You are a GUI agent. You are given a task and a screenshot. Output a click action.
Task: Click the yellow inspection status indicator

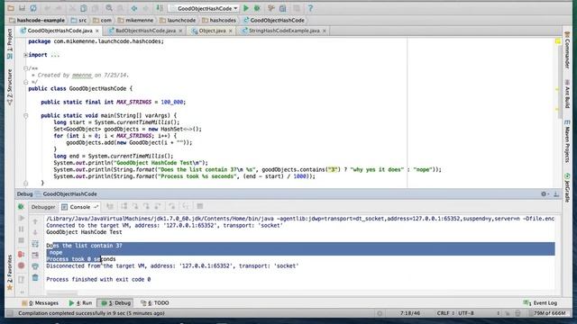(558, 41)
